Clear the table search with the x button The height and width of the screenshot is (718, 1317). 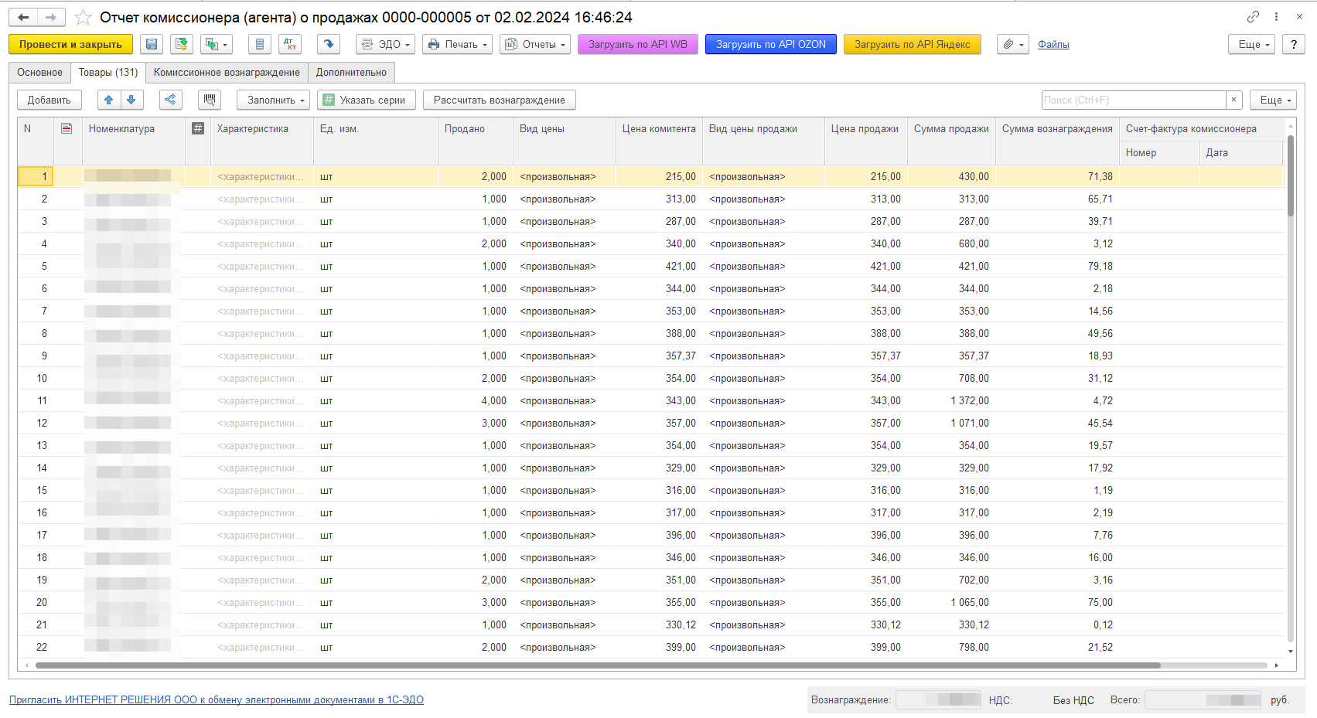point(1234,100)
